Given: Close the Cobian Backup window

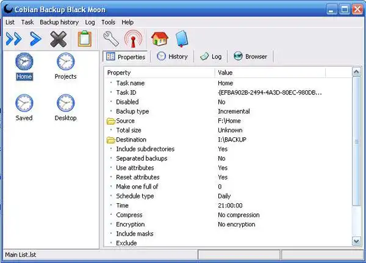Looking at the screenshot, I should click(357, 9).
